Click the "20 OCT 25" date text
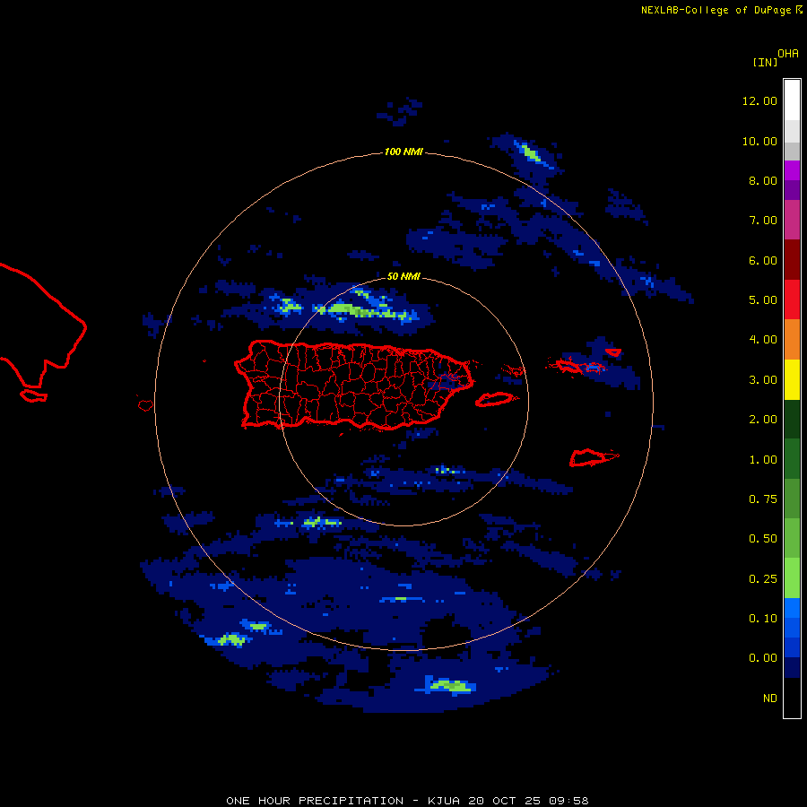 [503, 801]
